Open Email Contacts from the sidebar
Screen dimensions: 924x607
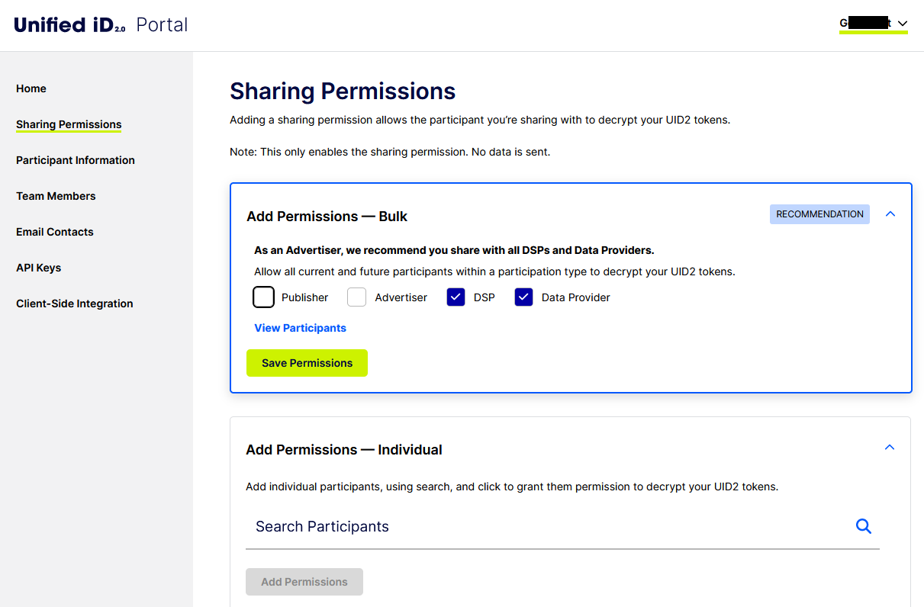[54, 232]
